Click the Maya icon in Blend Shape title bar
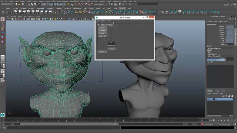The width and height of the screenshot is (237, 133). click(97, 17)
